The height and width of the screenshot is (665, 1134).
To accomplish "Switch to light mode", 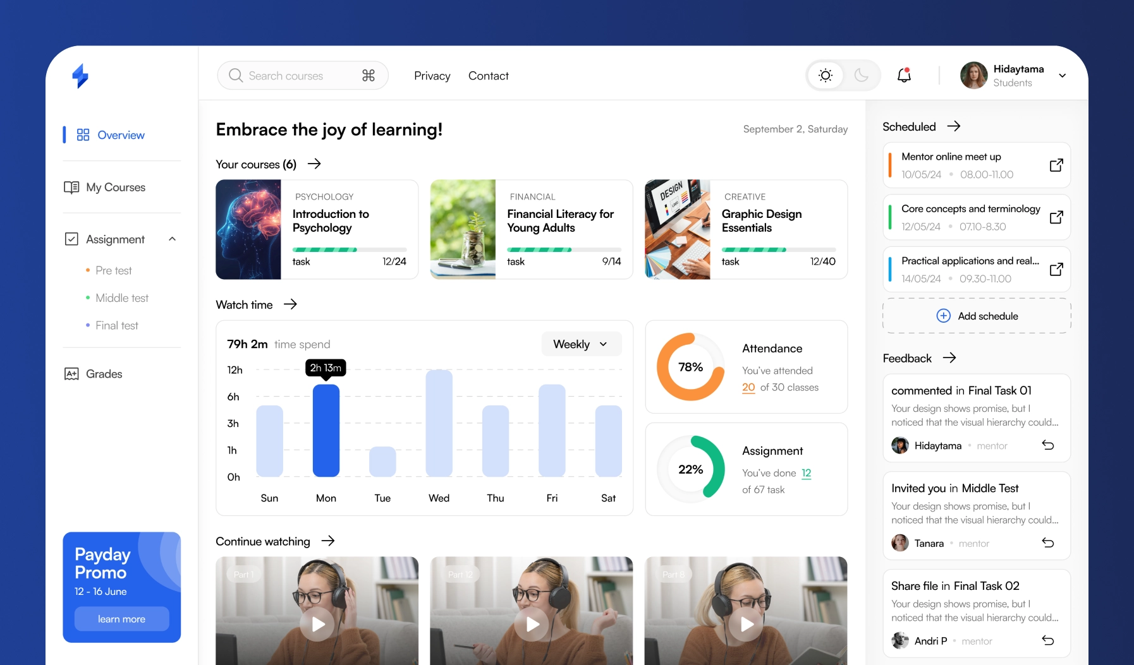I will coord(824,75).
